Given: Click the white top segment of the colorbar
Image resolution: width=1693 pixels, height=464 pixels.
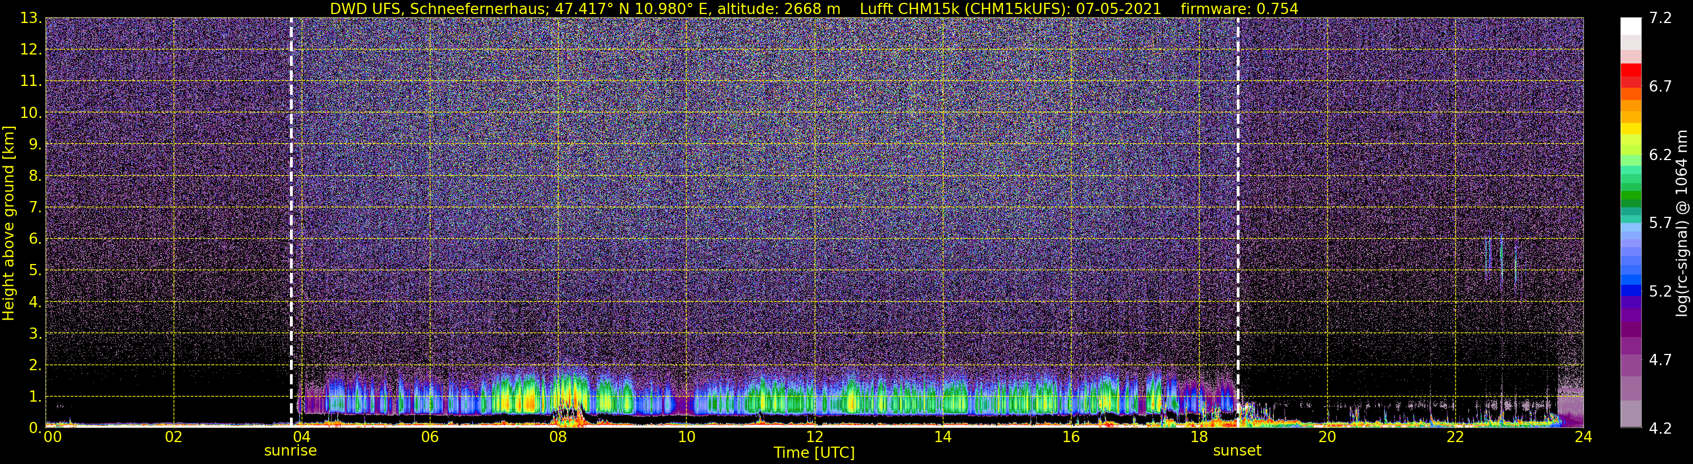Looking at the screenshot, I should [x=1631, y=26].
